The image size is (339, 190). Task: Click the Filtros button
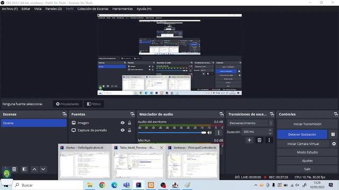pos(94,104)
